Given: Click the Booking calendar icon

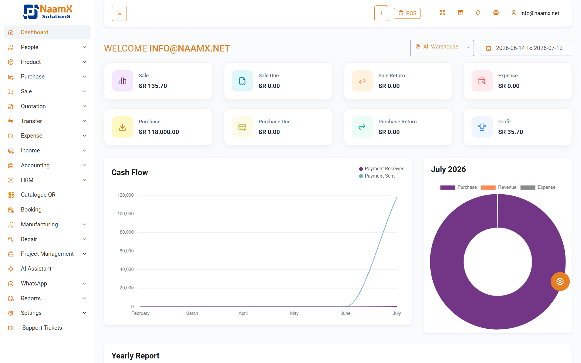Looking at the screenshot, I should 11,210.
